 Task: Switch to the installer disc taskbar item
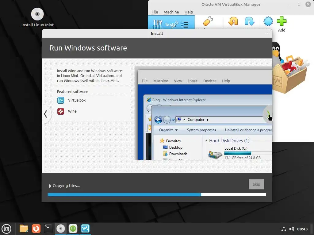(x=60, y=229)
